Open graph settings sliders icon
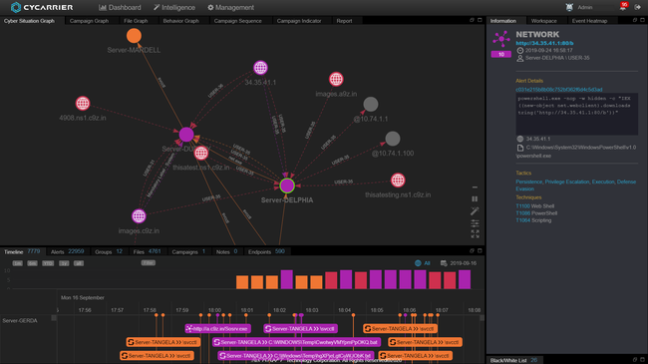Image resolution: width=648 pixels, height=364 pixels. click(475, 223)
